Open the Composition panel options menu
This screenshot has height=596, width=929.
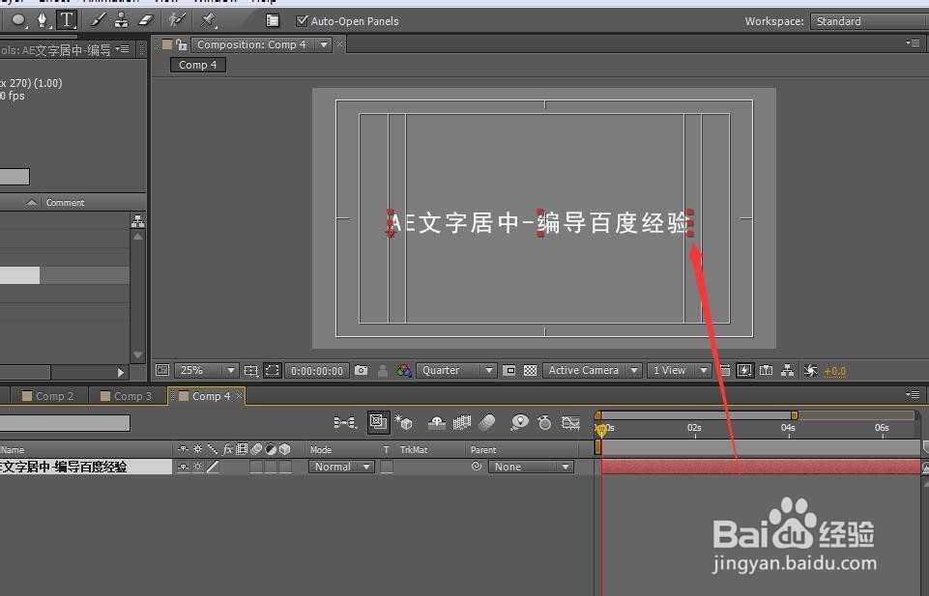click(x=913, y=43)
